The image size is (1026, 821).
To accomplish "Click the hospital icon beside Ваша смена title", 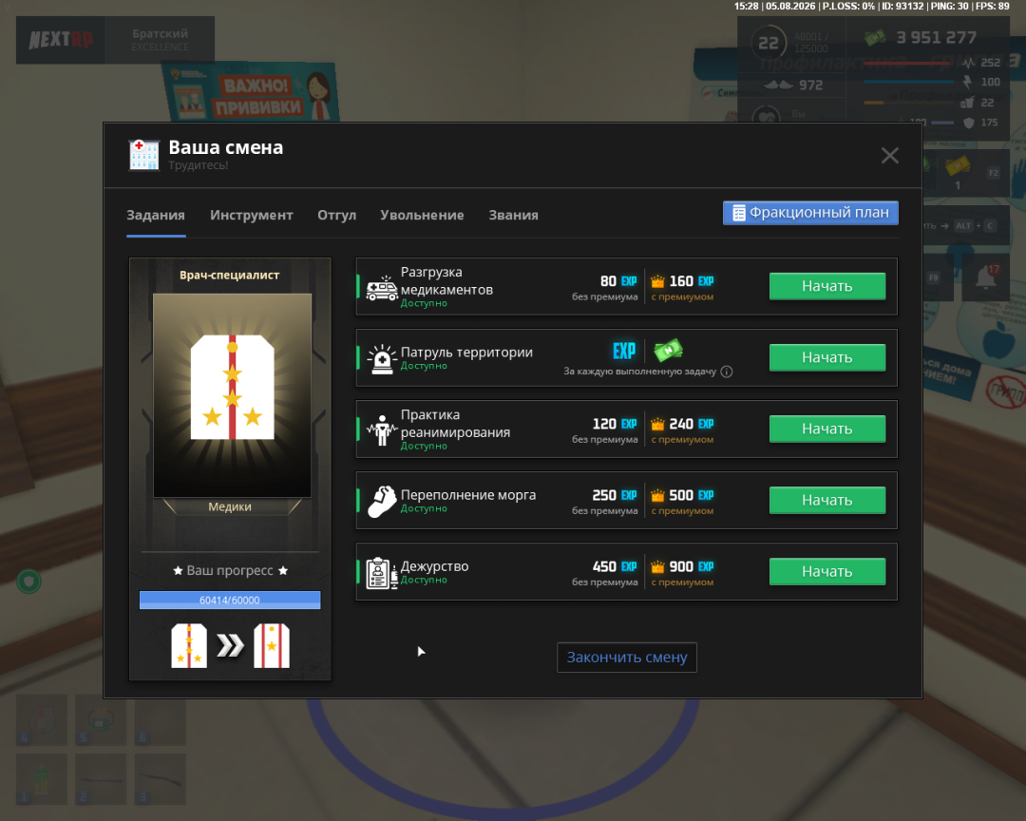I will 144,155.
